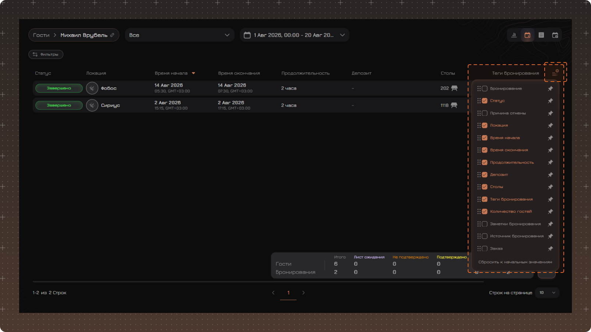591x332 pixels.
Task: Uncheck the Столы column checkbox
Action: pos(485,187)
